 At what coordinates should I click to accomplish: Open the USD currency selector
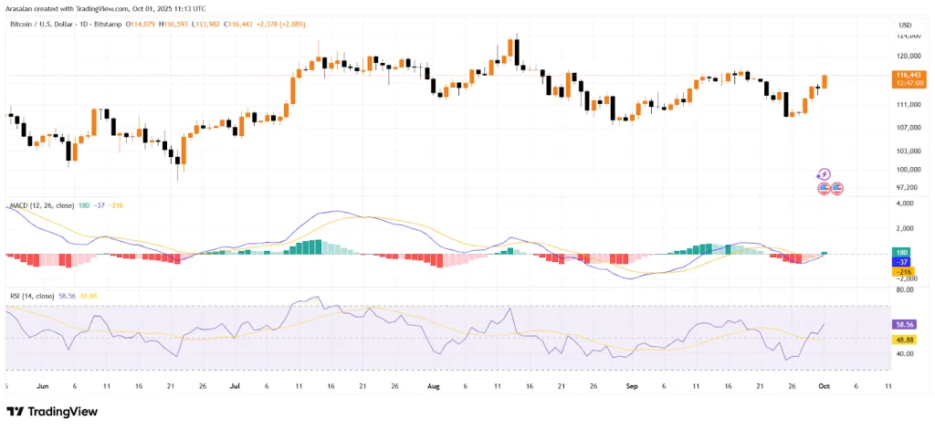point(906,25)
